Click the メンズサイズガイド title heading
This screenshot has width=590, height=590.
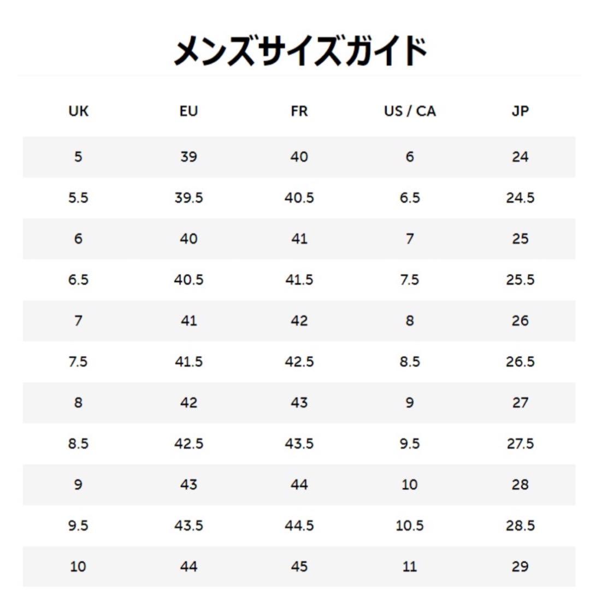pyautogui.click(x=299, y=52)
